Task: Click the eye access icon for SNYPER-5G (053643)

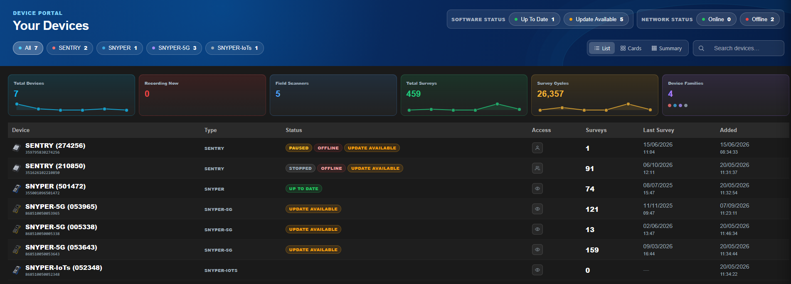Action: pyautogui.click(x=537, y=250)
